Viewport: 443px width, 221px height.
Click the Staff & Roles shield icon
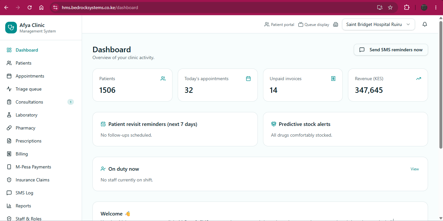9,219
